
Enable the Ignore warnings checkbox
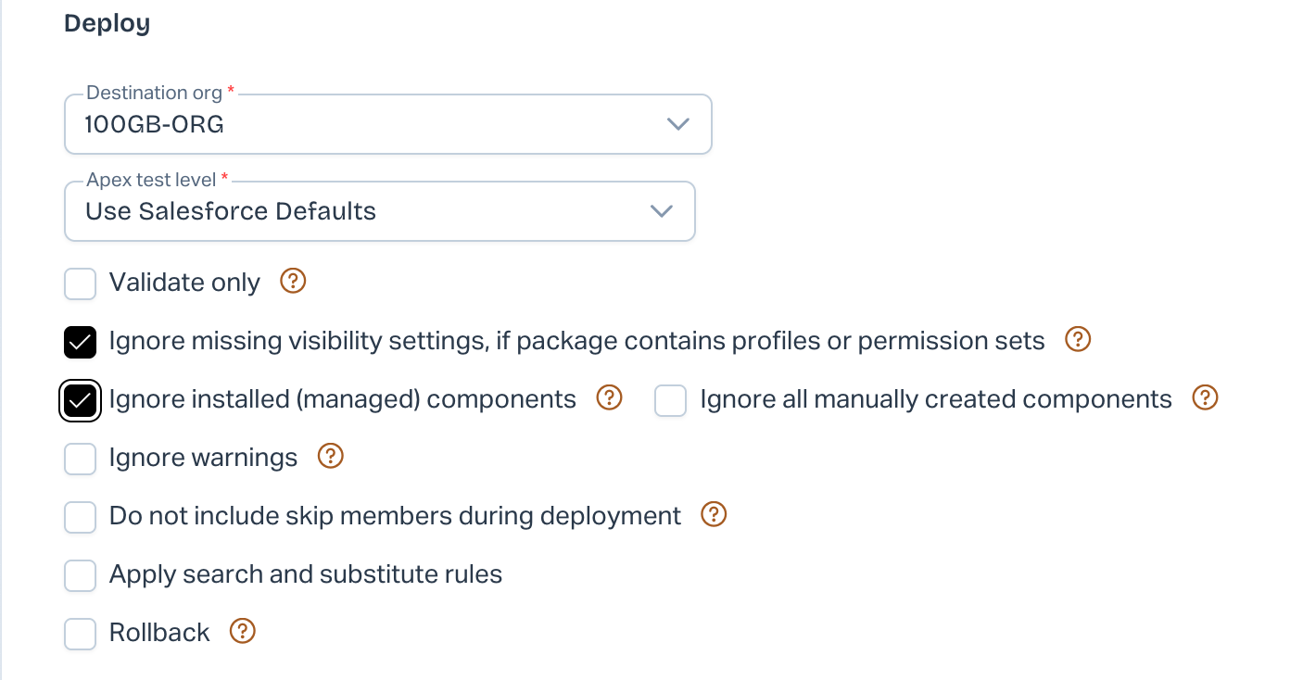pyautogui.click(x=81, y=459)
